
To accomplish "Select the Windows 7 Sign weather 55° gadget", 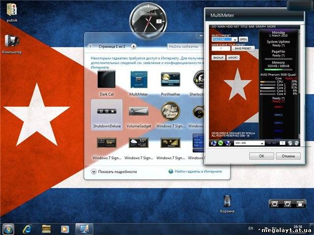I will point(138,142).
